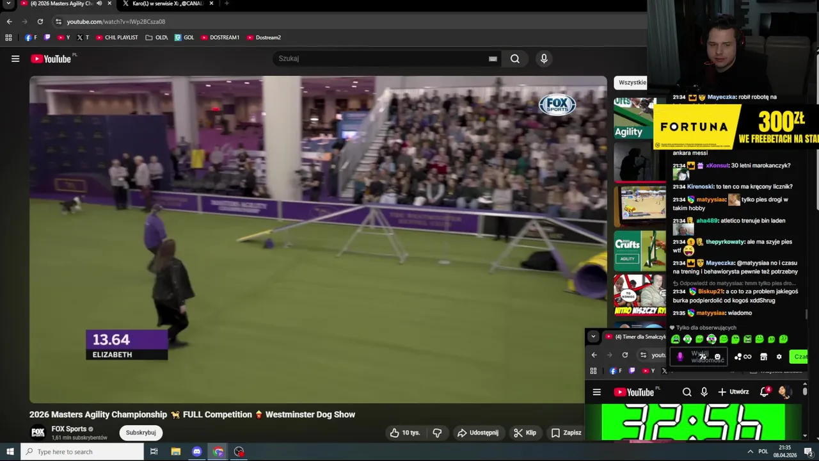
Task: Create a clip with Klip button
Action: click(x=525, y=433)
